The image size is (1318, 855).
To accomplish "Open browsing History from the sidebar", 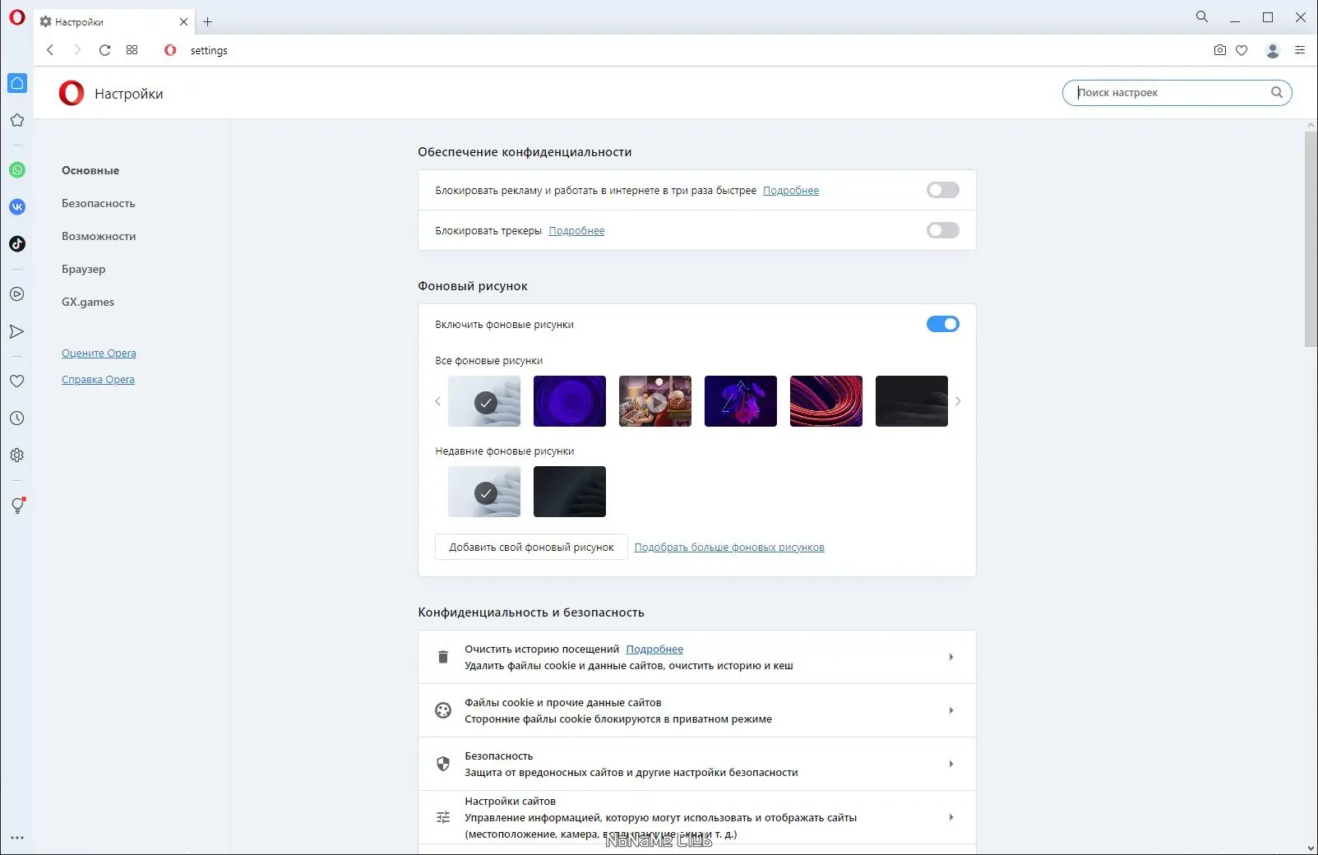I will pyautogui.click(x=17, y=418).
